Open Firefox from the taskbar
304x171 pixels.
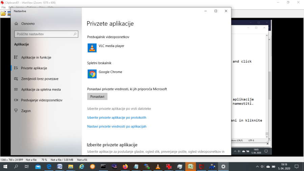click(x=125, y=167)
